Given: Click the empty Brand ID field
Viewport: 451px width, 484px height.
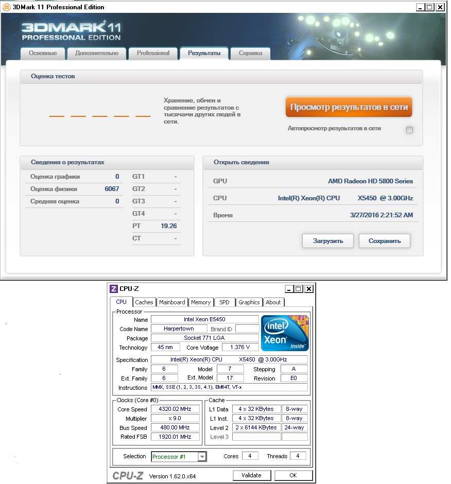Looking at the screenshot, I should 247,329.
